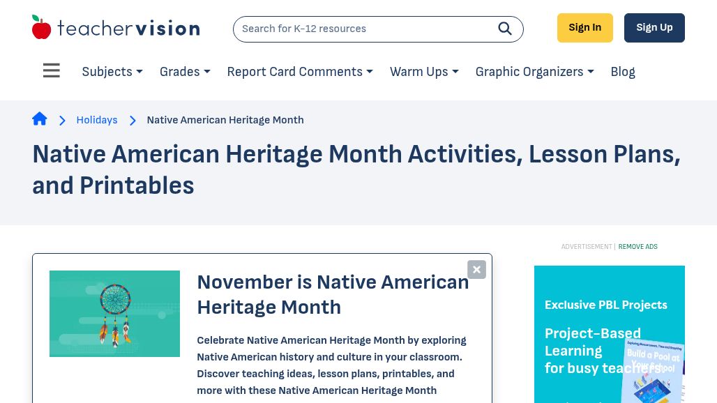Click the TeacherVision wordmark text
Screen dimensions: 717x403
point(128,28)
